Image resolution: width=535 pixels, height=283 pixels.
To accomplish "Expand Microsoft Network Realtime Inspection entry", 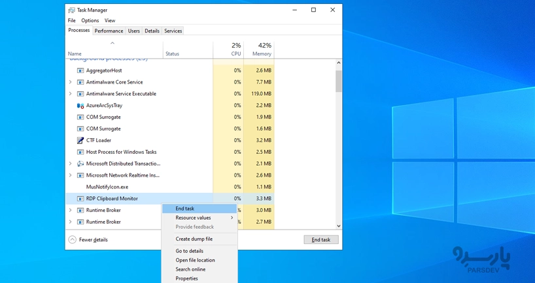I will point(70,175).
